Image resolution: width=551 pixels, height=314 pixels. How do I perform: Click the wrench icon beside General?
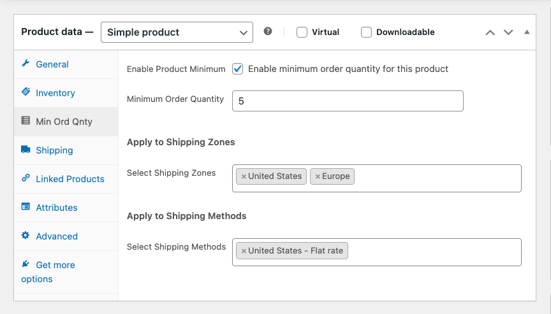[x=26, y=64]
